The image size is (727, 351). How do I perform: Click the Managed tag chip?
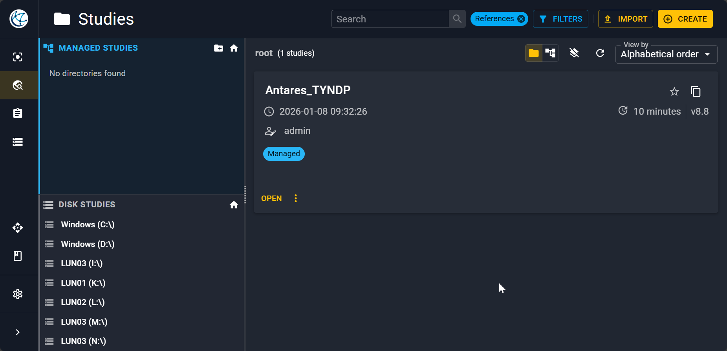pyautogui.click(x=284, y=154)
